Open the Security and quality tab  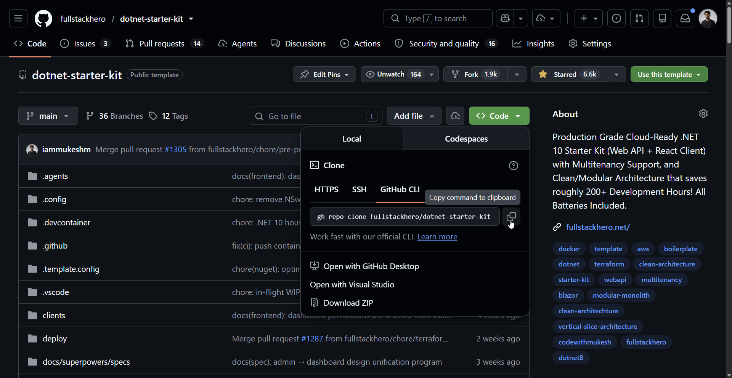click(446, 44)
